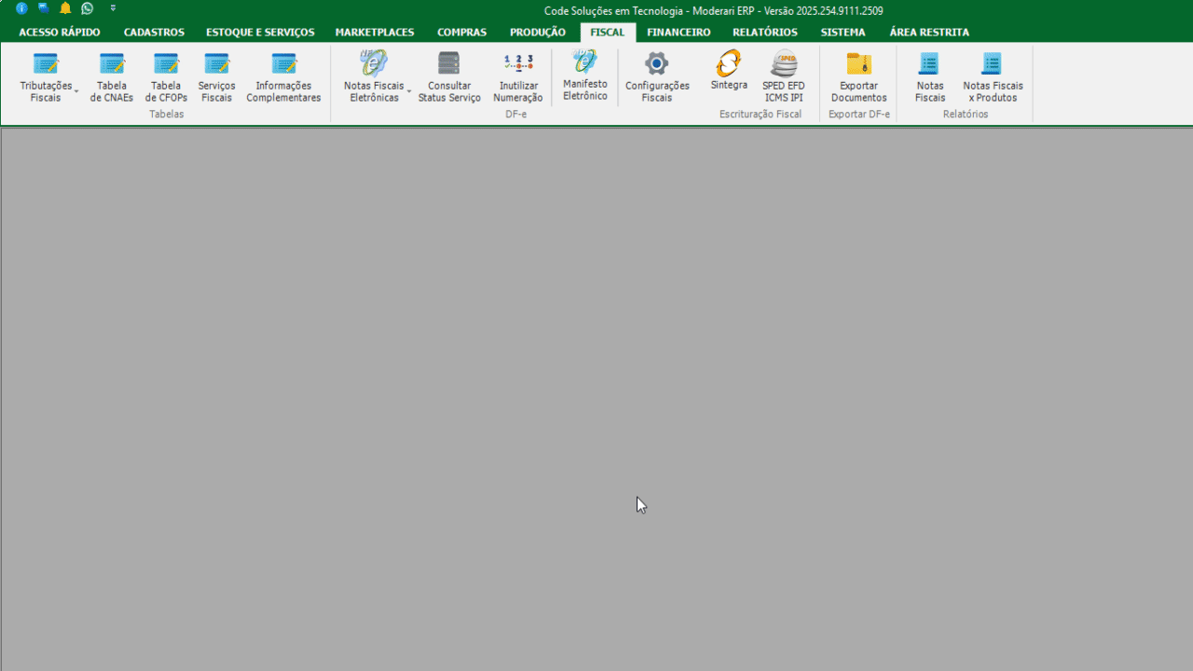Viewport: 1193px width, 671px height.
Task: Open Tributações Fiscais in the ribbon
Action: (46, 76)
